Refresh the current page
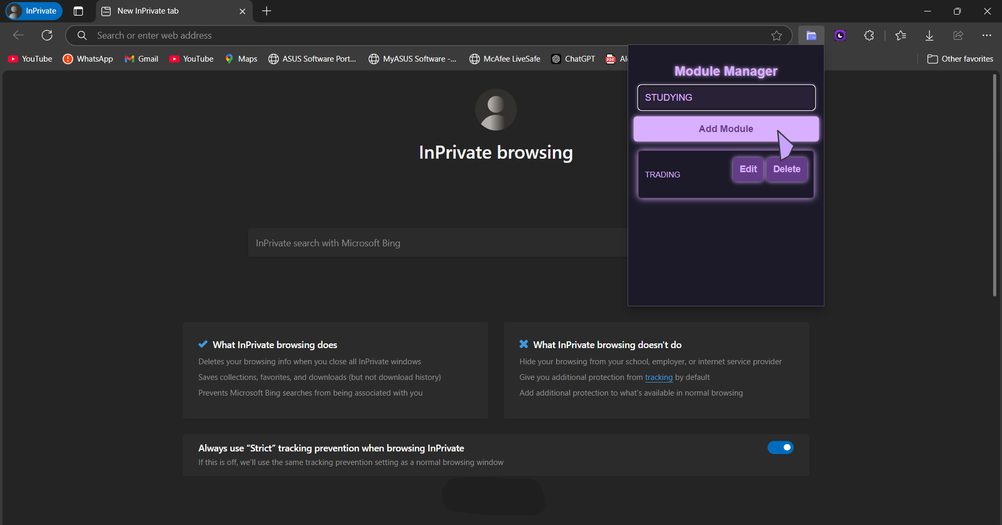1002x525 pixels. [47, 35]
